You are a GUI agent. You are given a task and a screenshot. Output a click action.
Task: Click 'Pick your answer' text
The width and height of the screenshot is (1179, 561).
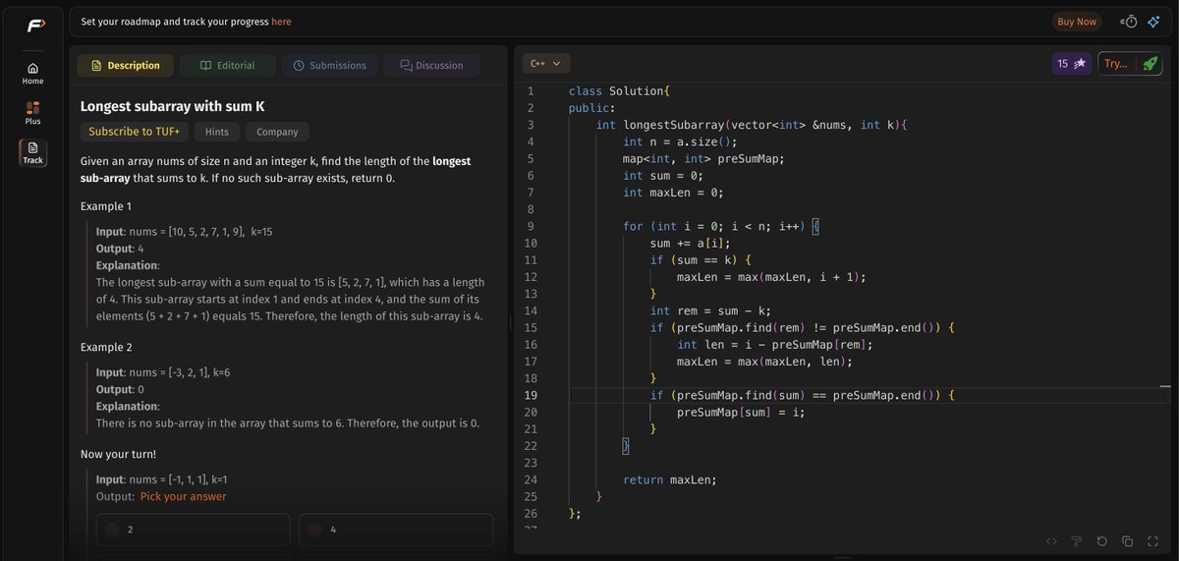click(x=183, y=496)
